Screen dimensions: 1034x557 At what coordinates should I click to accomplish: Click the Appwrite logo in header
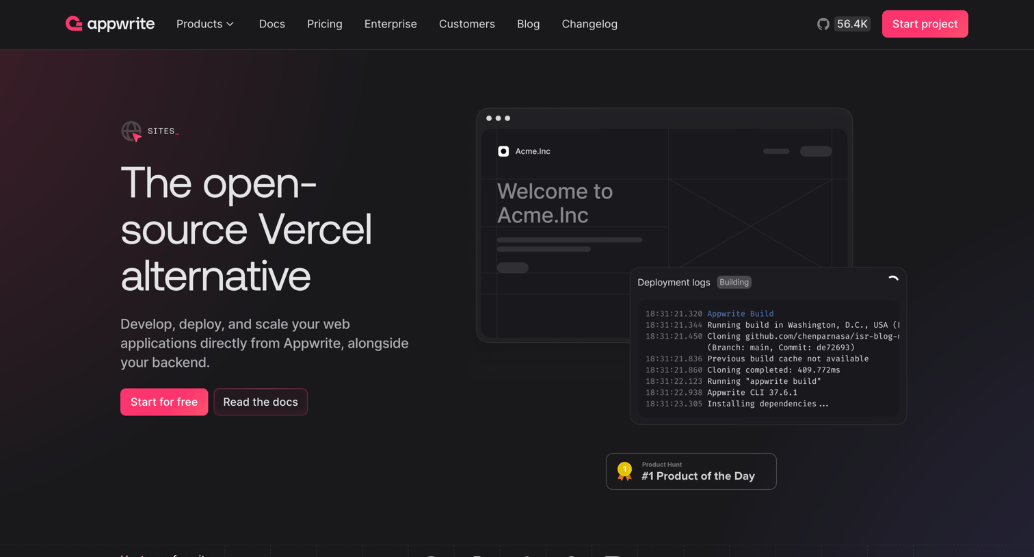tap(110, 24)
